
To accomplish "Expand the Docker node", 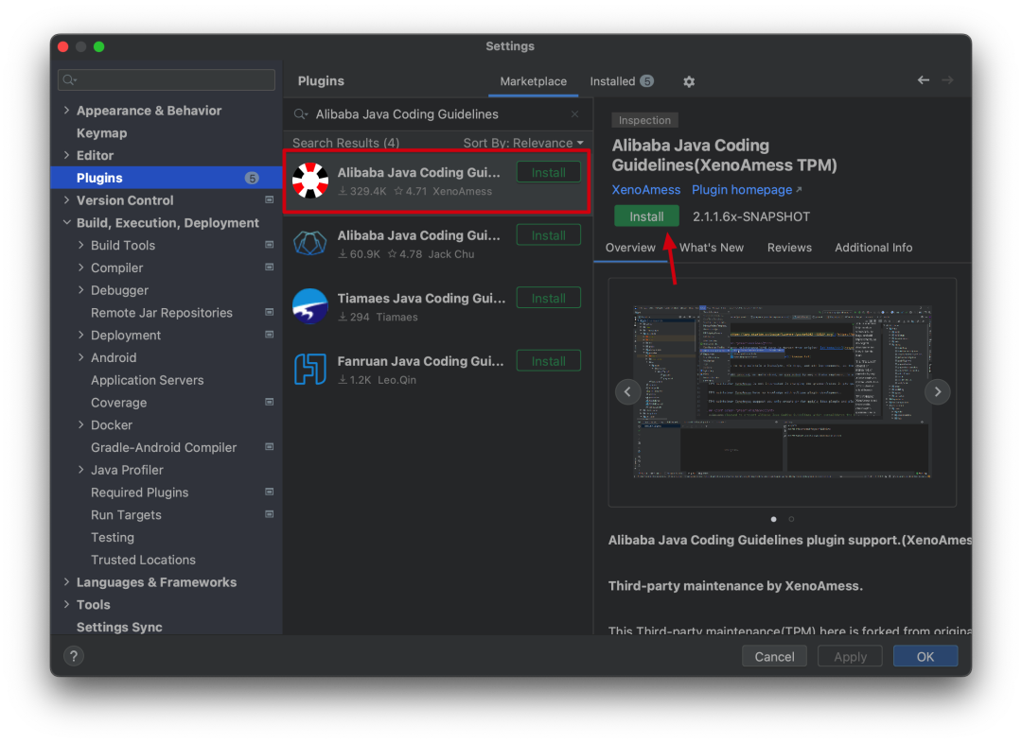I will pos(80,424).
